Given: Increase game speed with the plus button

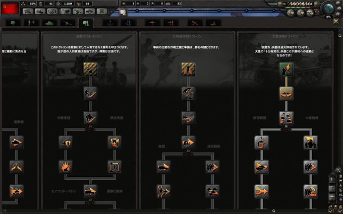Looking at the screenshot, I should [x=316, y=4].
